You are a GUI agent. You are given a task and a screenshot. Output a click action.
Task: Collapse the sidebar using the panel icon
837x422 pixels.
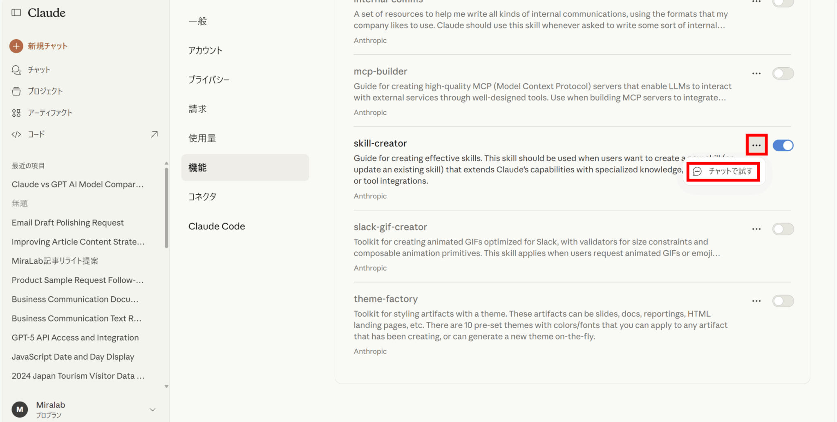point(16,13)
